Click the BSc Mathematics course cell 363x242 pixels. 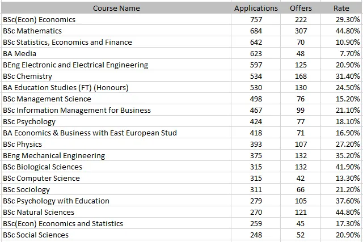pyautogui.click(x=32, y=31)
